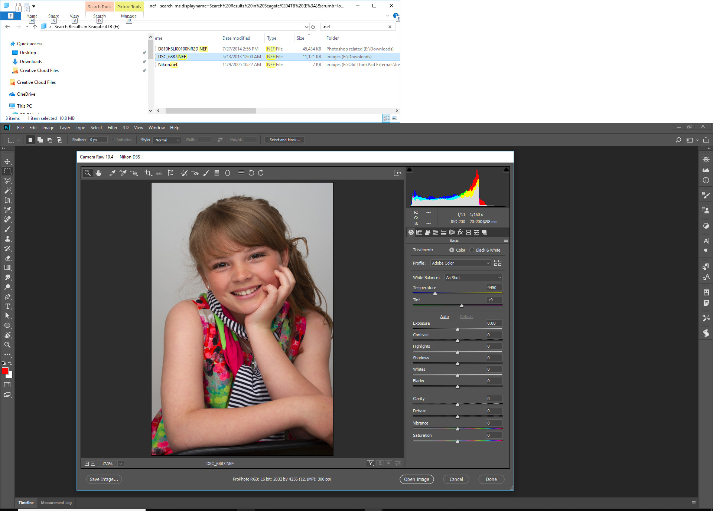Screen dimensions: 713x511
Task: Expand the Profile dropdown selector
Action: point(486,263)
